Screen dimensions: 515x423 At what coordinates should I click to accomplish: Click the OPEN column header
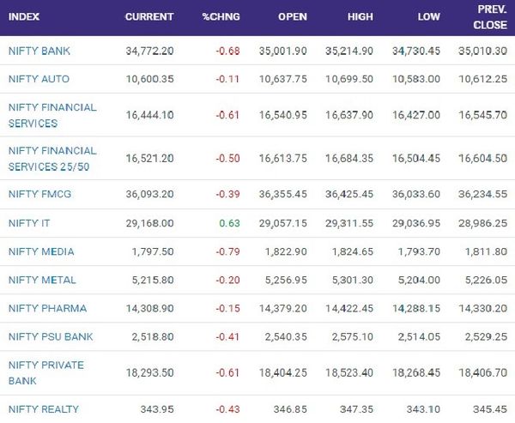pyautogui.click(x=293, y=17)
